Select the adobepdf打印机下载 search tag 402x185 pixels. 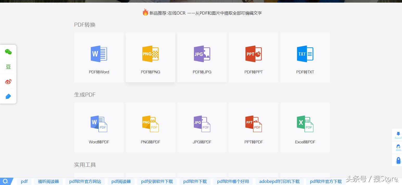click(279, 181)
